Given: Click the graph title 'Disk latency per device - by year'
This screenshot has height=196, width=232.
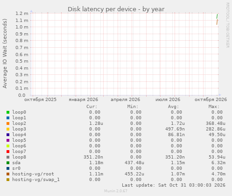Looking at the screenshot, I should tap(116, 9).
